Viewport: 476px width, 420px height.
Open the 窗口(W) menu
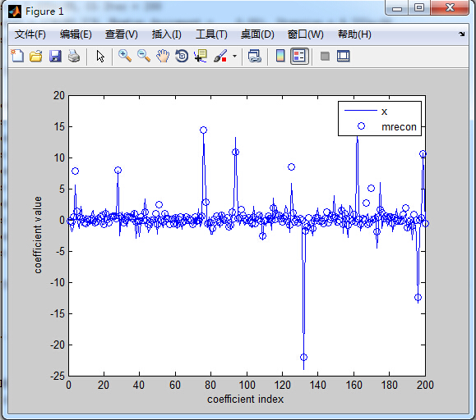[306, 34]
